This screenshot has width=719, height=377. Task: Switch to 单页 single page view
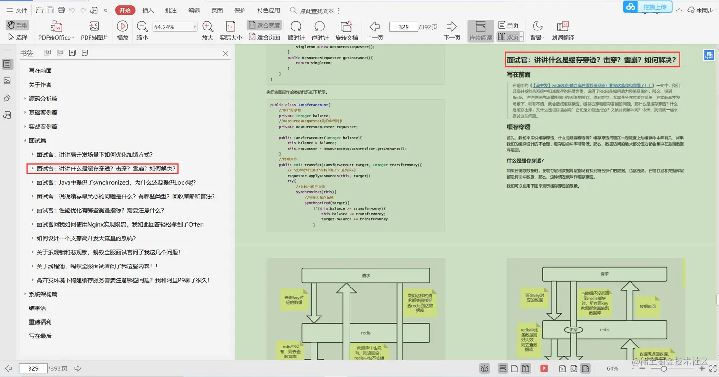pos(508,25)
